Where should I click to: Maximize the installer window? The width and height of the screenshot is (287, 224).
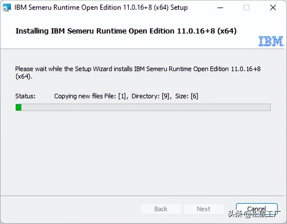click(246, 7)
